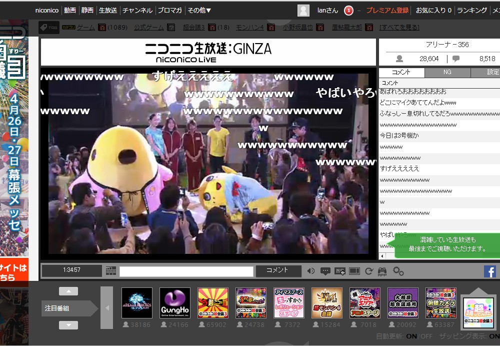Open player settings gears icon

coord(398,271)
